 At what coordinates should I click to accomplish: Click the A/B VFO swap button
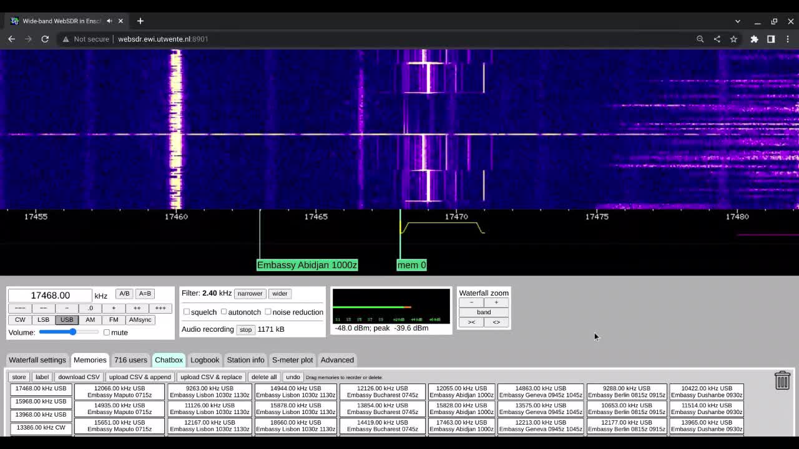(x=124, y=294)
